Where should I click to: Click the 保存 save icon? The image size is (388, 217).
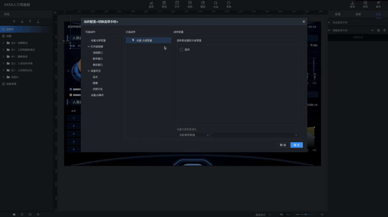(x=352, y=4)
